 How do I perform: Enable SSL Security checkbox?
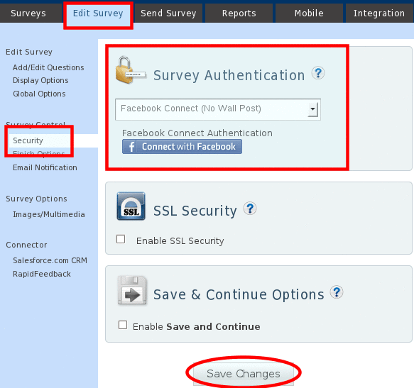(x=121, y=239)
